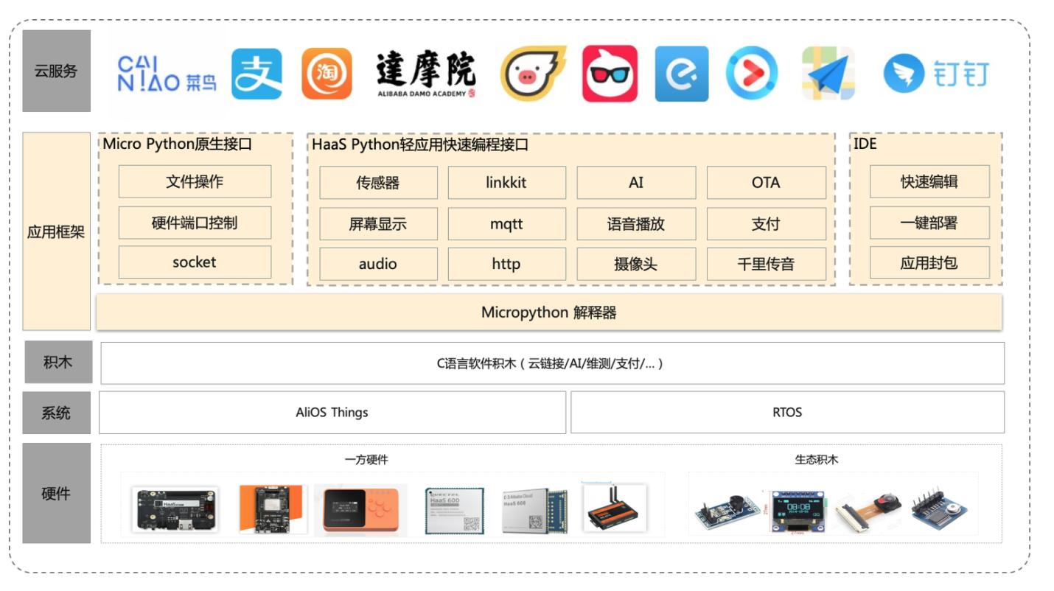
Task: Open the Alipay cloud service icon
Action: 256,73
